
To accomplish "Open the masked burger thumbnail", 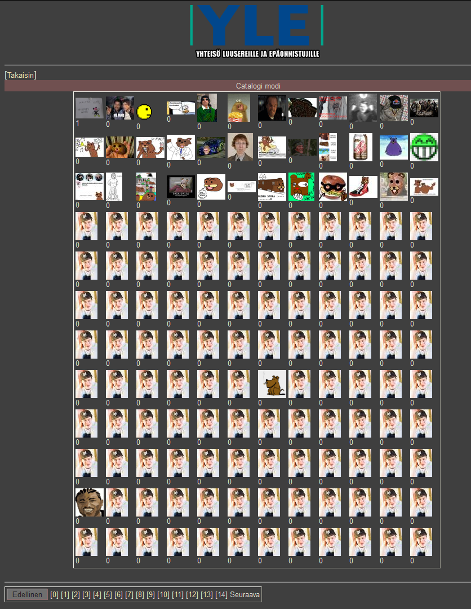I will [332, 187].
